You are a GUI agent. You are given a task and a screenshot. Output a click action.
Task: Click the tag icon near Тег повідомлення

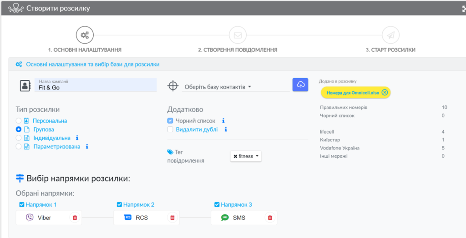(x=170, y=152)
